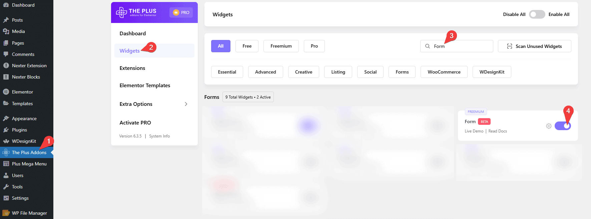The width and height of the screenshot is (591, 219).
Task: Click The Plus Addons logo in header
Action: pyautogui.click(x=136, y=12)
